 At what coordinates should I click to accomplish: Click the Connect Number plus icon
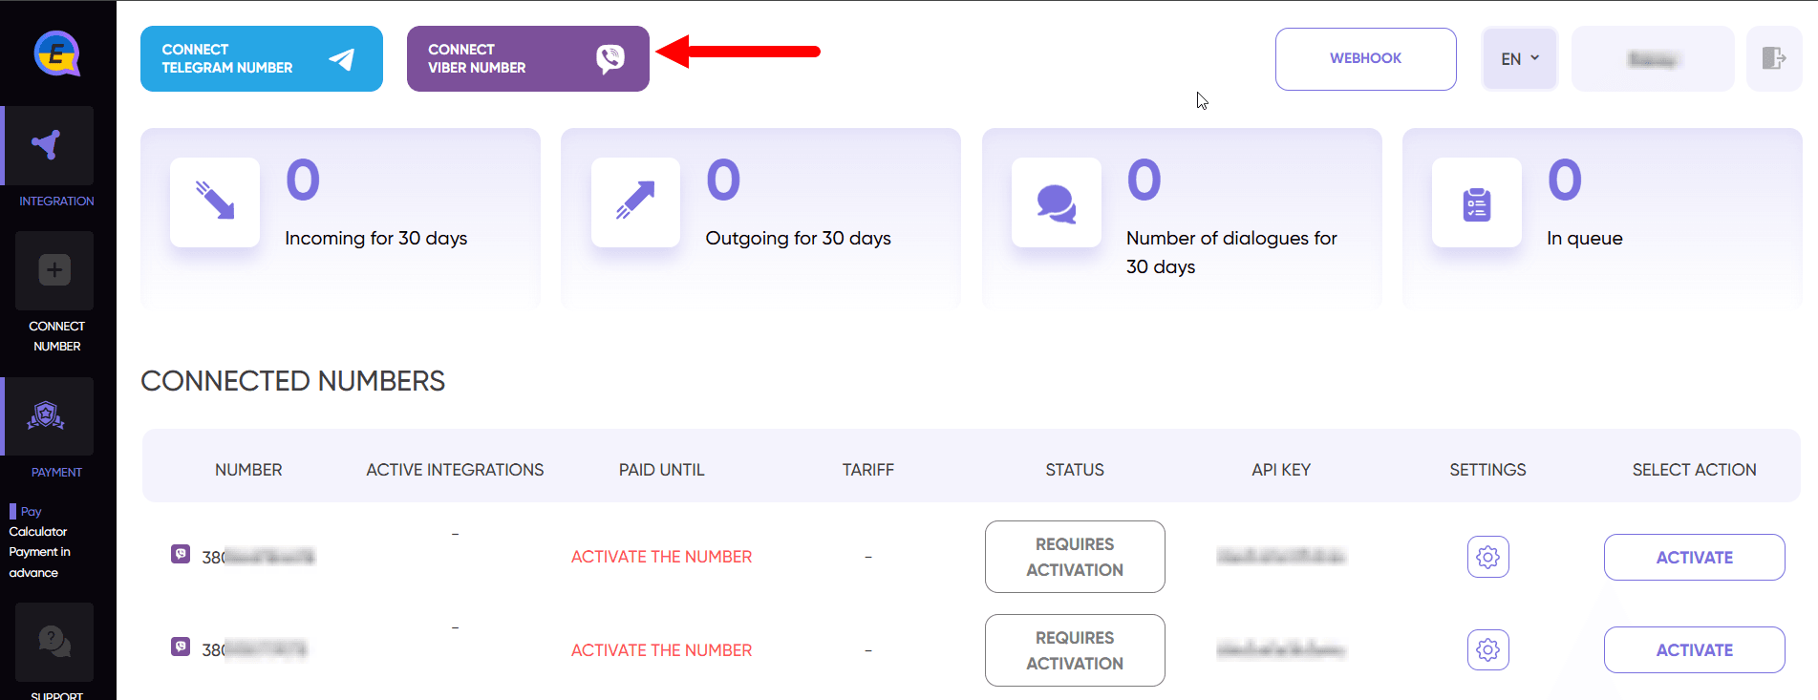[54, 270]
